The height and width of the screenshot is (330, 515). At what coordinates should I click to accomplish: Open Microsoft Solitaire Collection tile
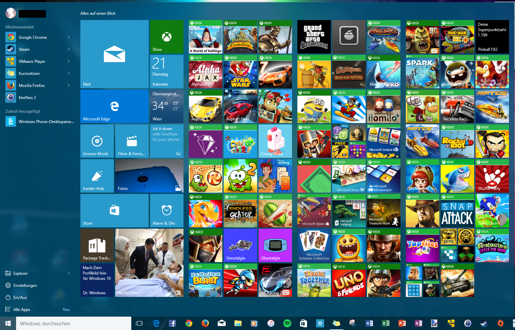tap(314, 245)
